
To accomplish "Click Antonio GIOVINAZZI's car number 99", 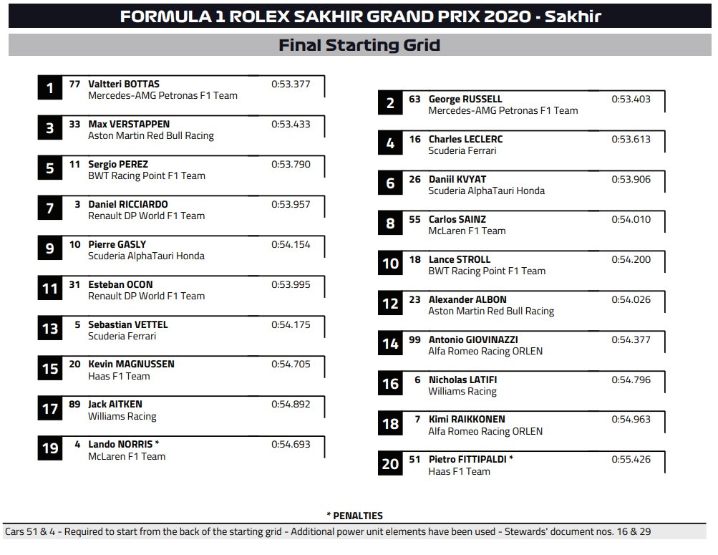I will (415, 339).
